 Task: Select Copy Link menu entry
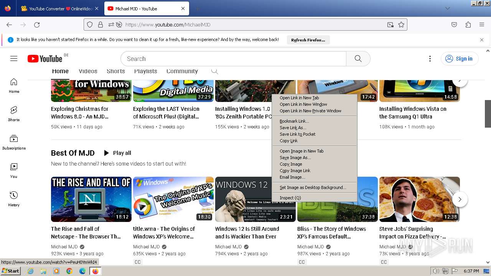(x=315, y=141)
